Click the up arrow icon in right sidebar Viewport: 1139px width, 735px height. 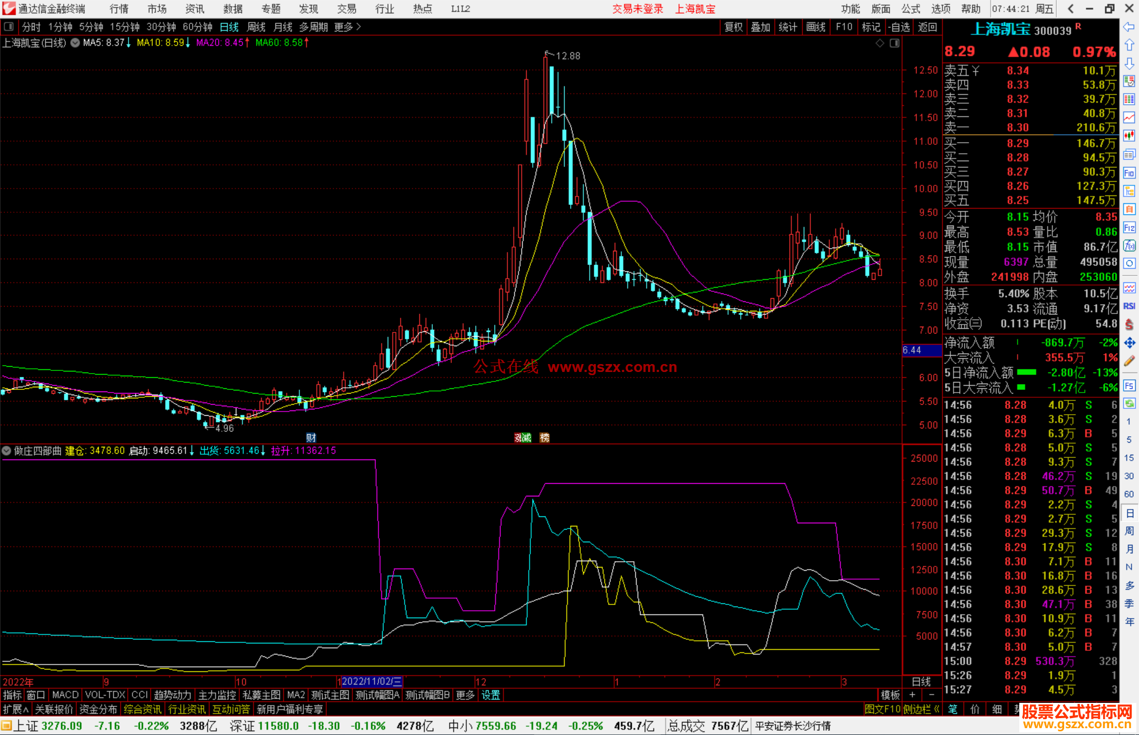point(1129,45)
